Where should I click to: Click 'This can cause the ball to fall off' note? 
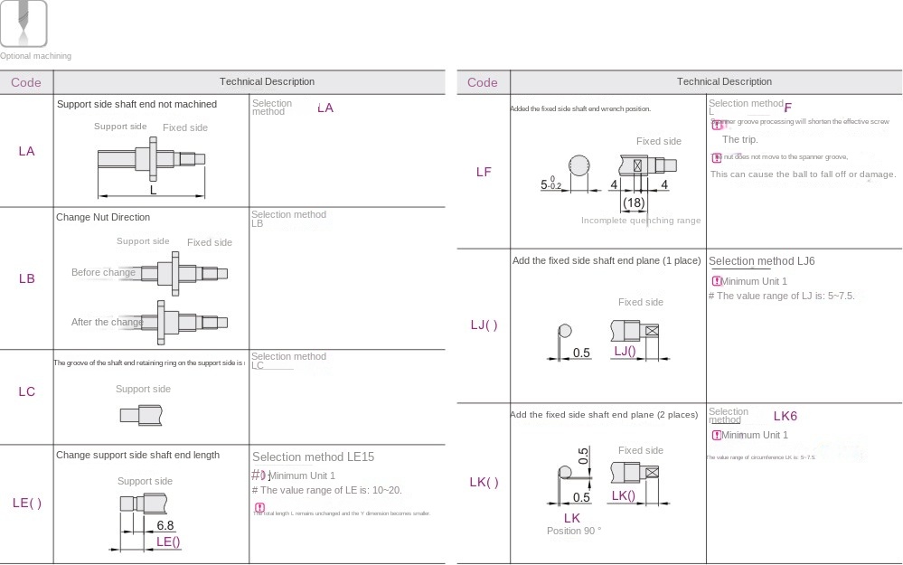click(803, 174)
